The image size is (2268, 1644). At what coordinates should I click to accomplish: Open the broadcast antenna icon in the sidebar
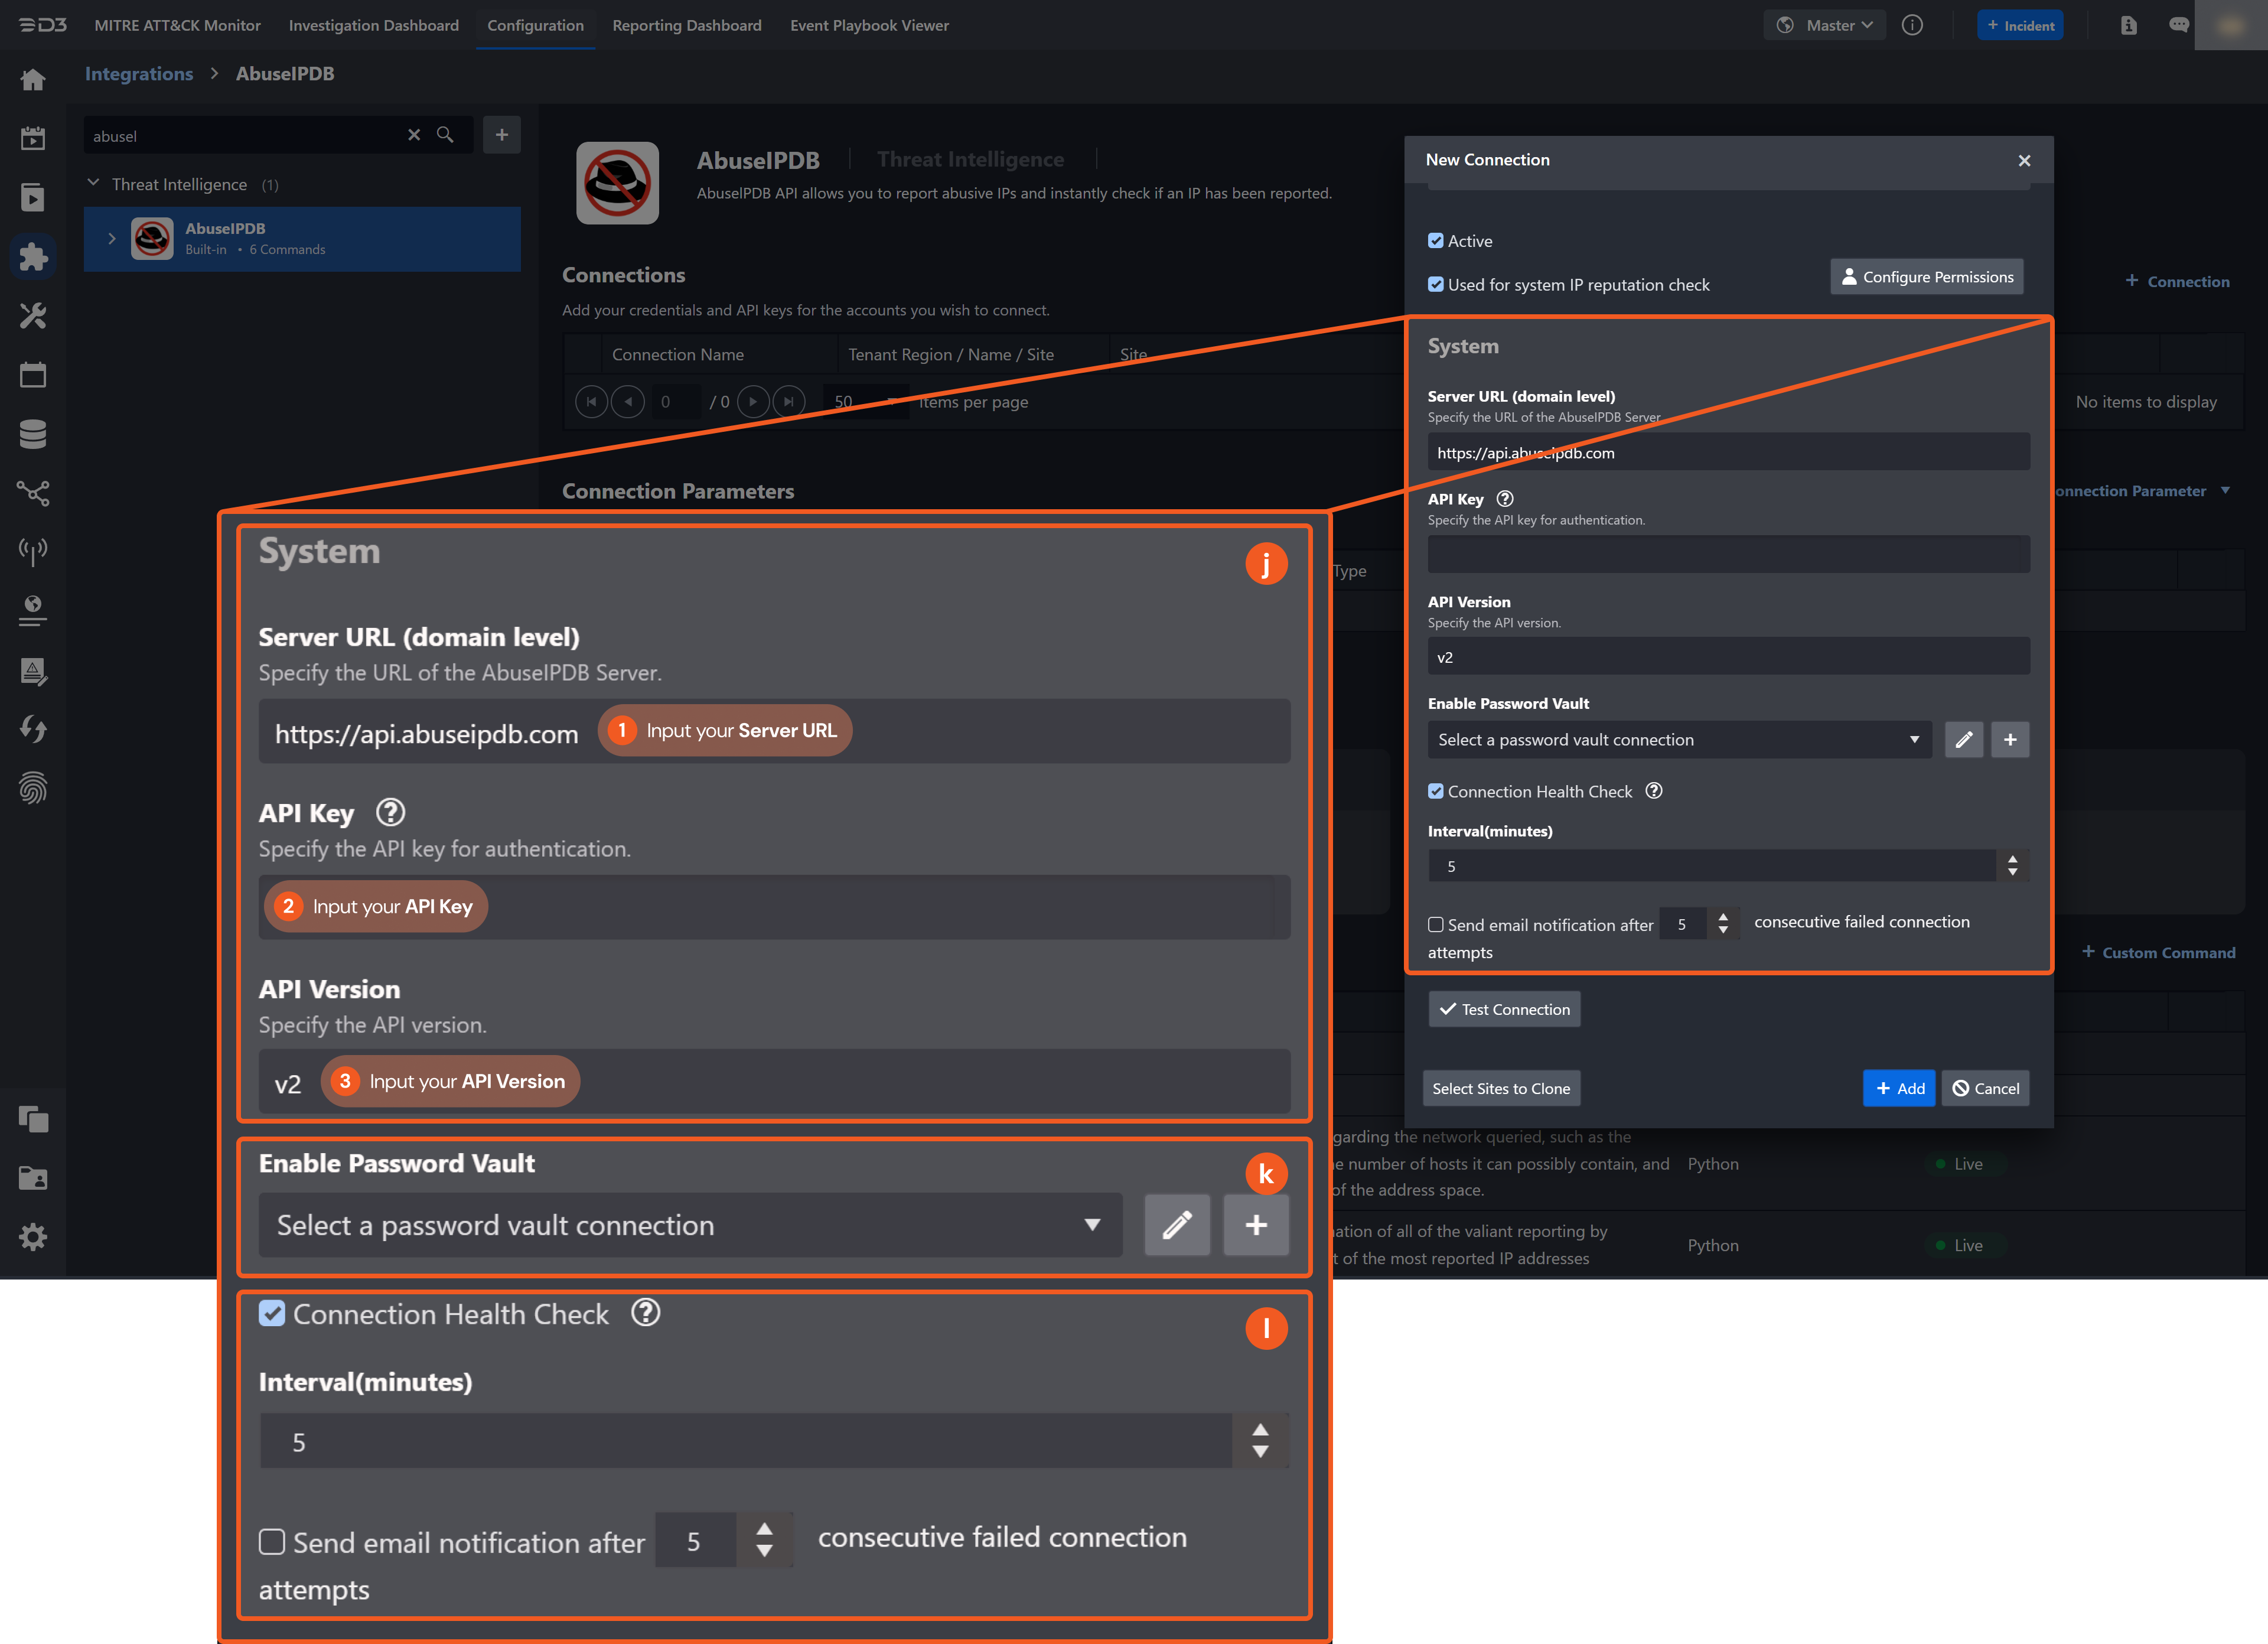point(33,550)
